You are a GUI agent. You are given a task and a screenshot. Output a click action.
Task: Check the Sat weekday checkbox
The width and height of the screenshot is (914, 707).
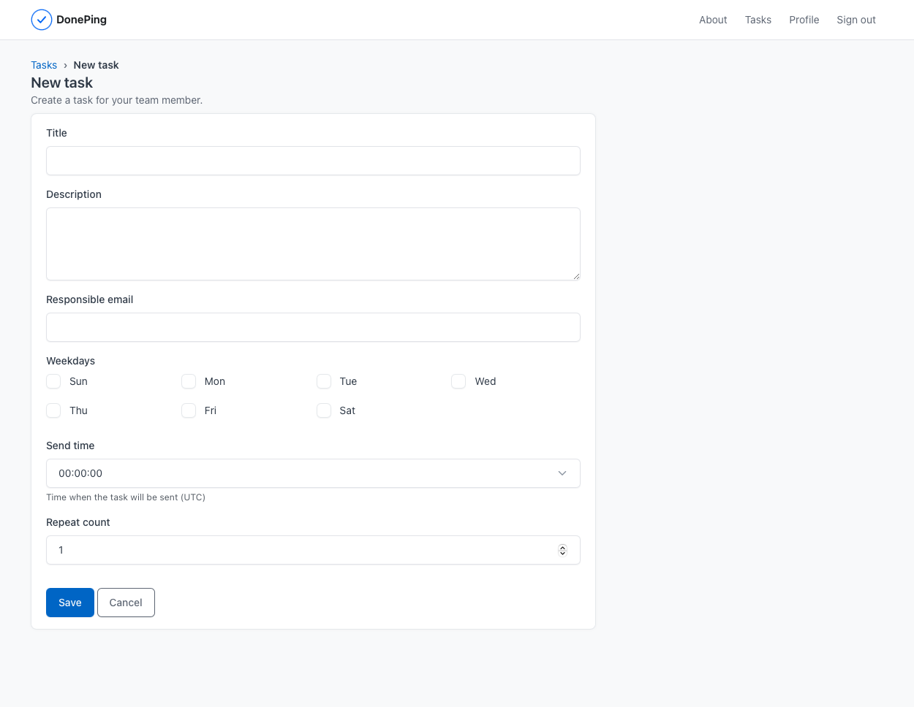(324, 410)
